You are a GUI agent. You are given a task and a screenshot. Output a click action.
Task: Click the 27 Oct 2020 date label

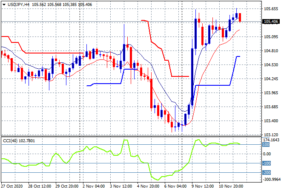12,186
